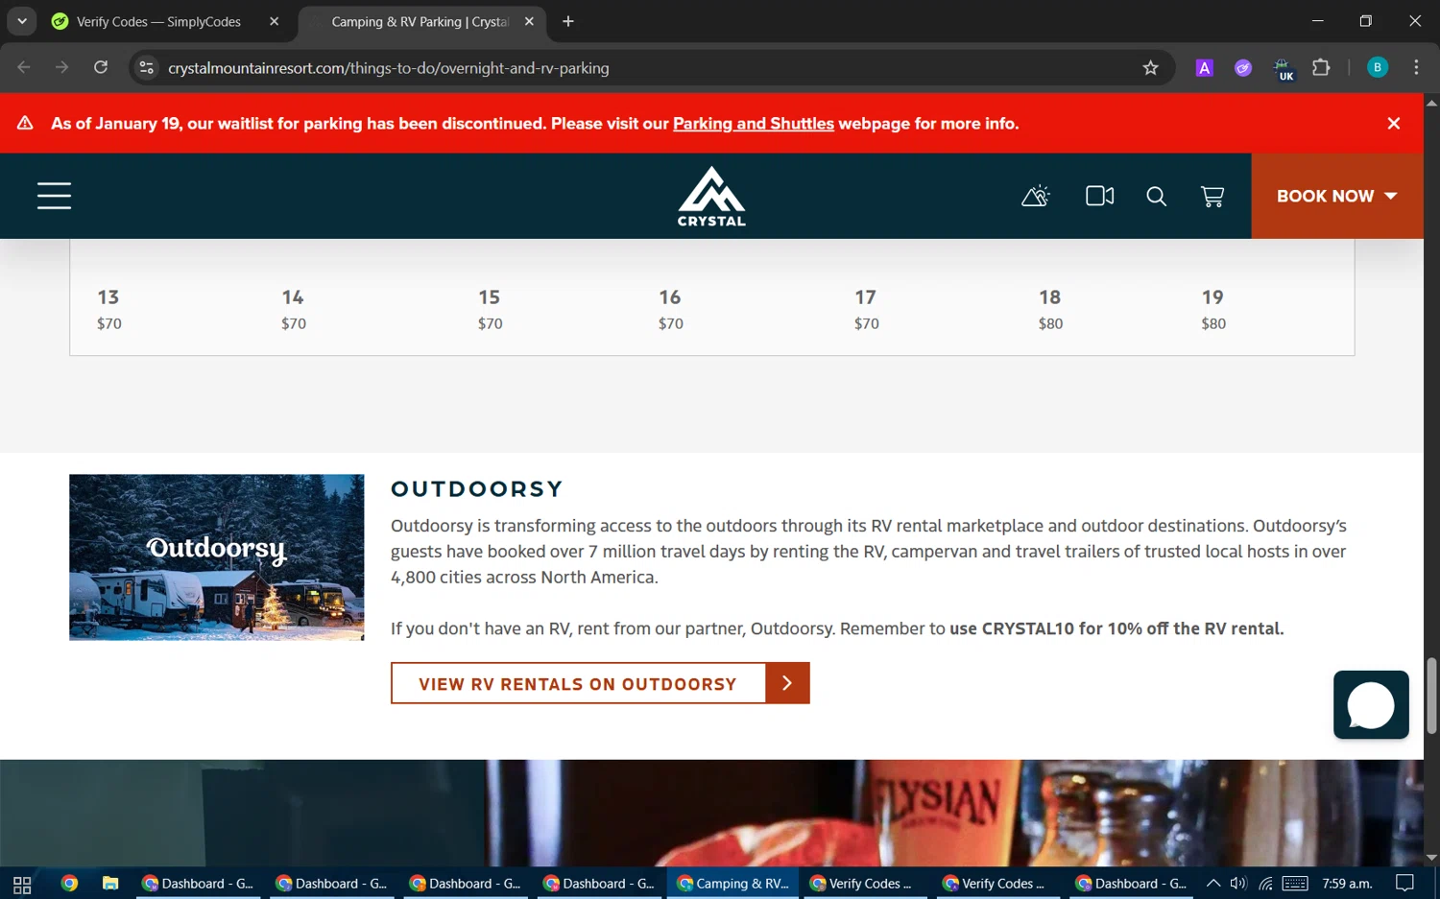Close the Camping & RV Parking tab

(529, 21)
